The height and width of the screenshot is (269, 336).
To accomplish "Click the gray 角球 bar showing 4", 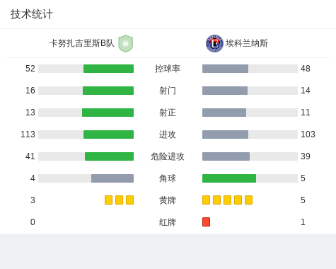I will pyautogui.click(x=112, y=178).
